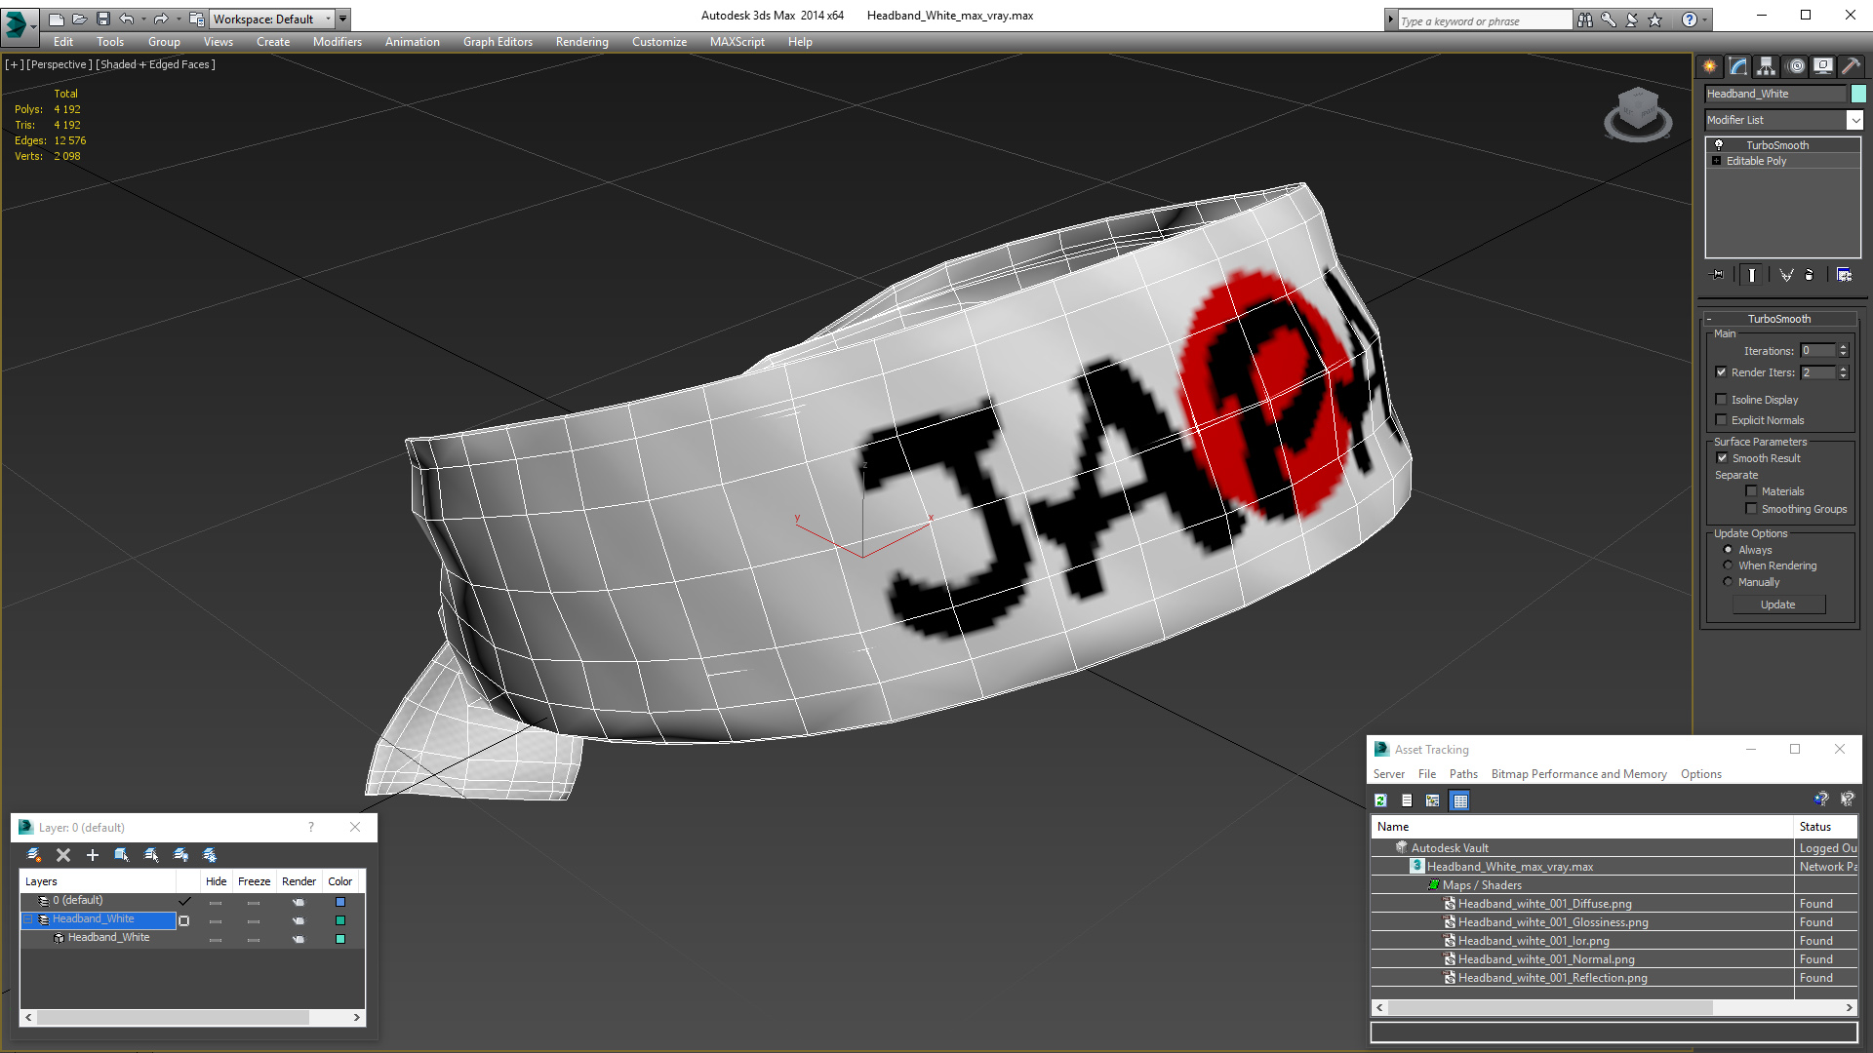Increase the Iterations spinner value

tap(1843, 347)
